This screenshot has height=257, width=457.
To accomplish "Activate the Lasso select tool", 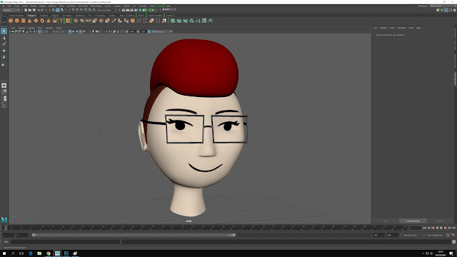I will click(x=4, y=38).
